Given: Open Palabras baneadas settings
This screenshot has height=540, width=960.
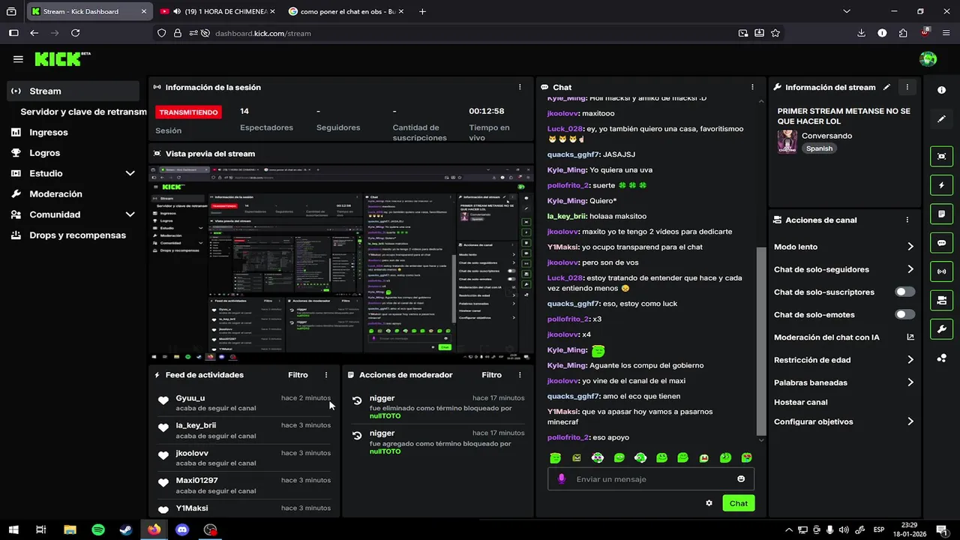Looking at the screenshot, I should tap(844, 382).
